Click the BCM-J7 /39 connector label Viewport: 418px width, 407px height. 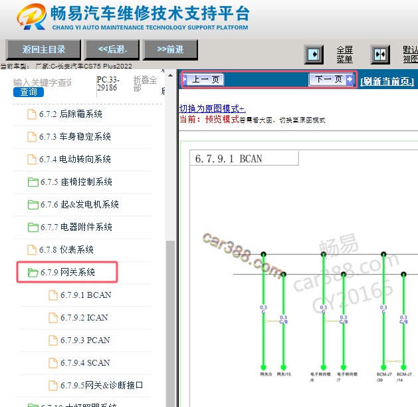(x=384, y=377)
